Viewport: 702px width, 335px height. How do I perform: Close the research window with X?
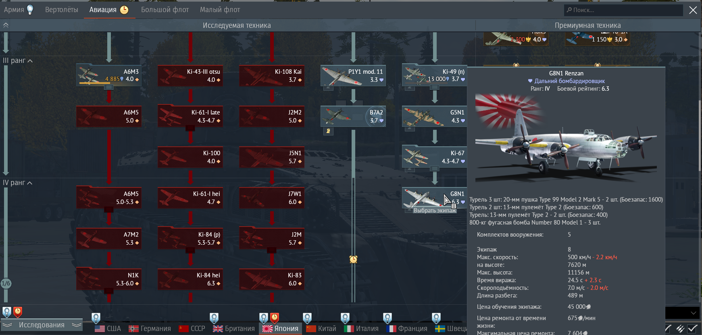(693, 10)
